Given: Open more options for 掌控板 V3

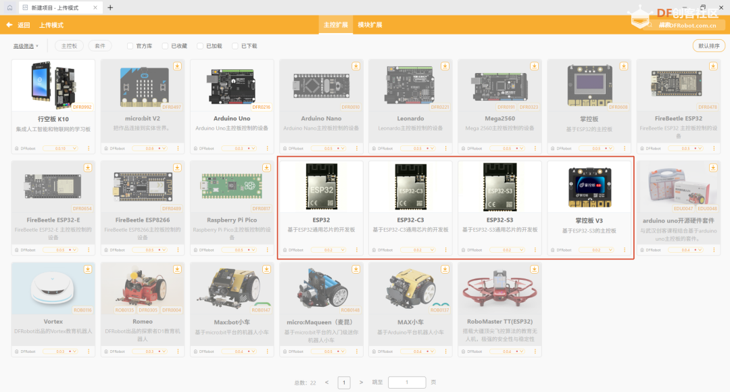Looking at the screenshot, I should pyautogui.click(x=625, y=250).
